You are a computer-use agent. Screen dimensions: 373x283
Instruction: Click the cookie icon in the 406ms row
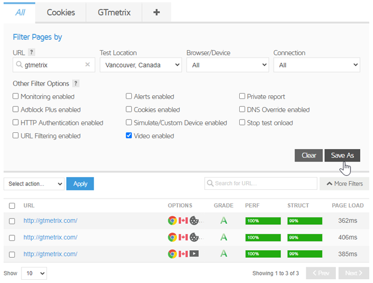194,237
